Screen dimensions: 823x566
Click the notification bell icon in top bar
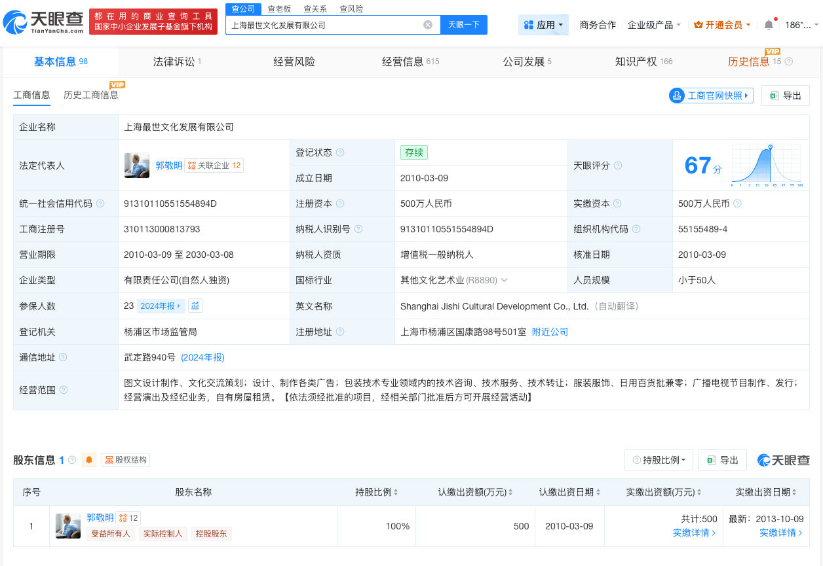tap(767, 24)
